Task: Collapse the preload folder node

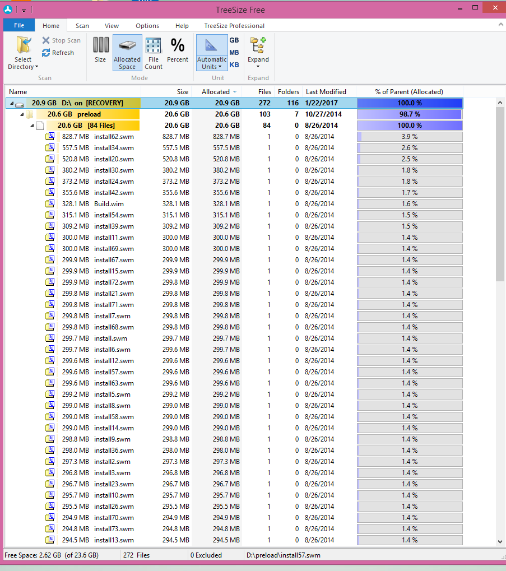Action: tap(22, 114)
